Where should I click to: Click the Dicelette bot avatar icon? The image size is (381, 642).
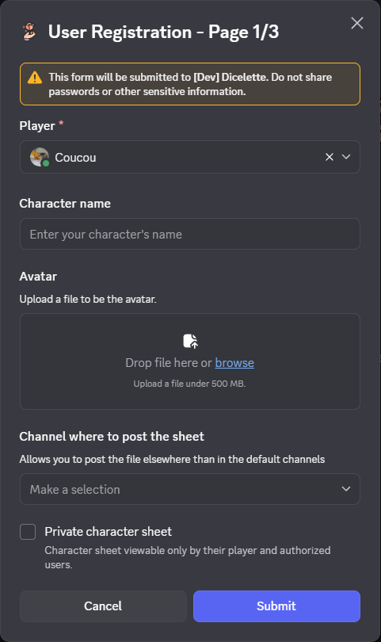(29, 32)
